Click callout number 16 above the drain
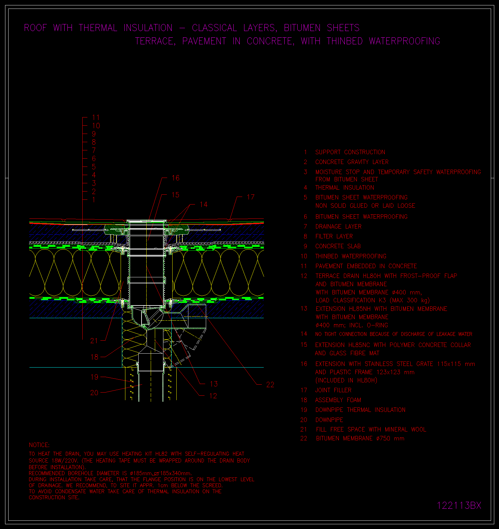 pos(175,178)
